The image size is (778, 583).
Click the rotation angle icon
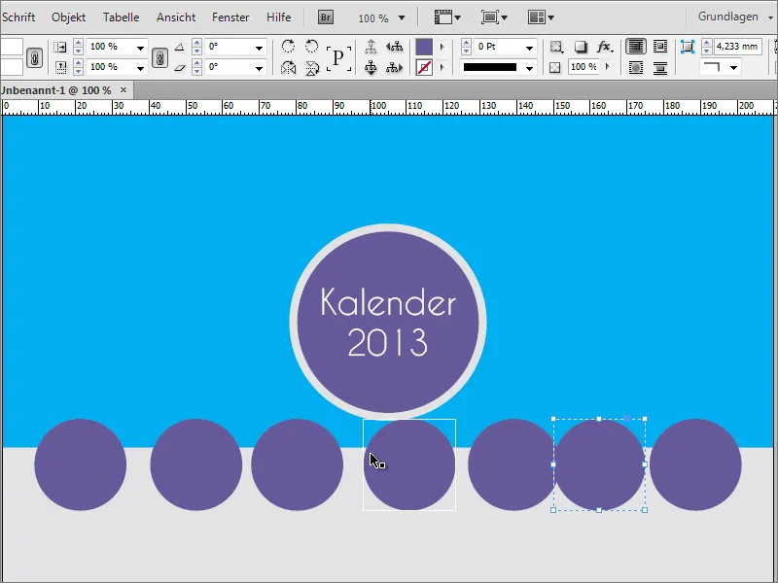[x=180, y=47]
